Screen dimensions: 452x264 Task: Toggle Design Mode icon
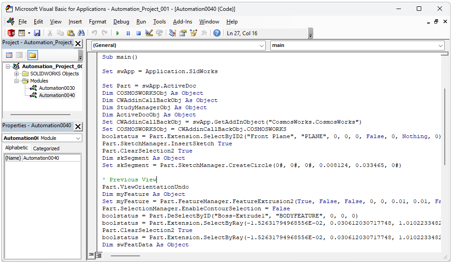click(x=149, y=33)
